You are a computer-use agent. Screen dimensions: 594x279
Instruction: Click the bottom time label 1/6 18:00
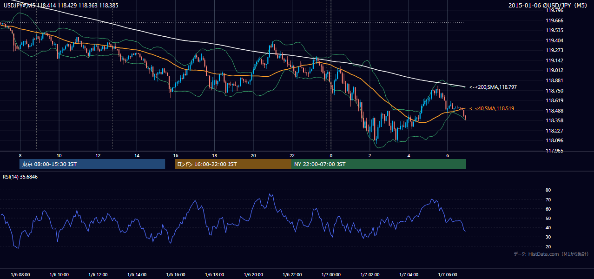tap(214, 275)
